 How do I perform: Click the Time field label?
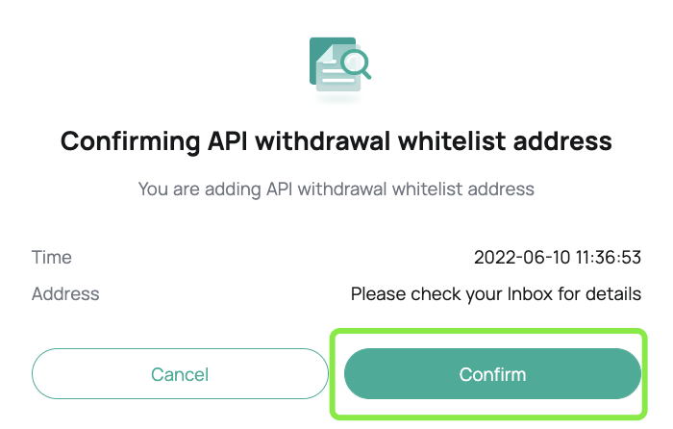pos(52,257)
